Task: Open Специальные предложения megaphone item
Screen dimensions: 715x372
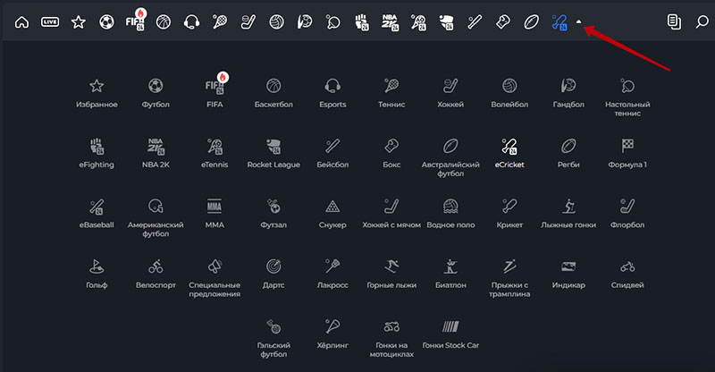Action: (214, 275)
